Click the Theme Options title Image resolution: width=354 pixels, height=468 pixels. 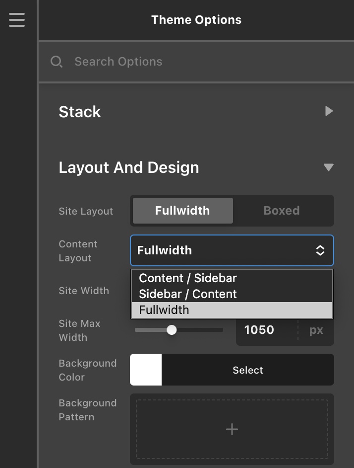point(196,20)
